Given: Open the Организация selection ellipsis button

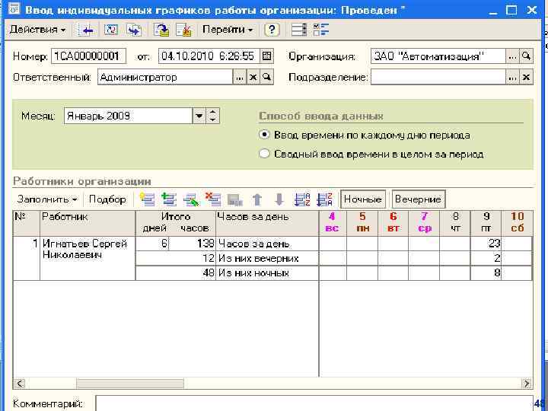Looking at the screenshot, I should [513, 56].
